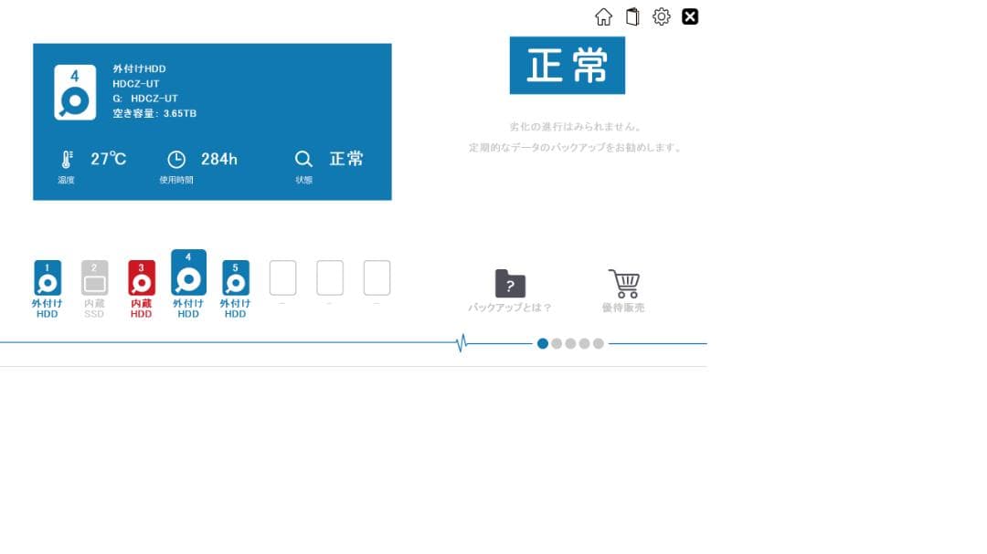This screenshot has width=987, height=554.
Task: Close the application with the X button
Action: pyautogui.click(x=690, y=16)
